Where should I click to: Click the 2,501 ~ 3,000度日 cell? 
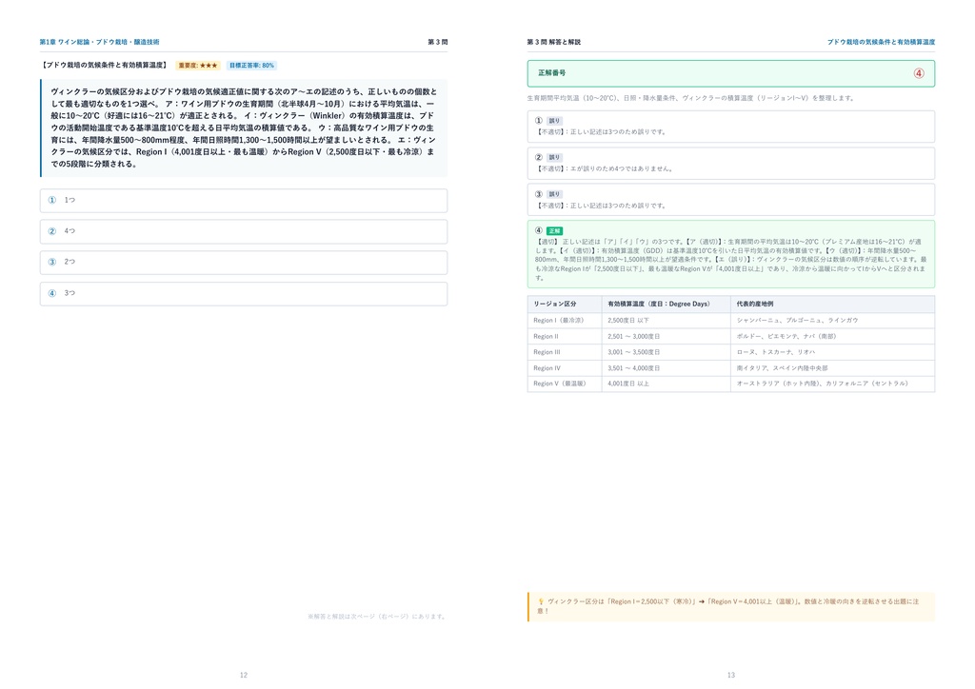click(666, 336)
